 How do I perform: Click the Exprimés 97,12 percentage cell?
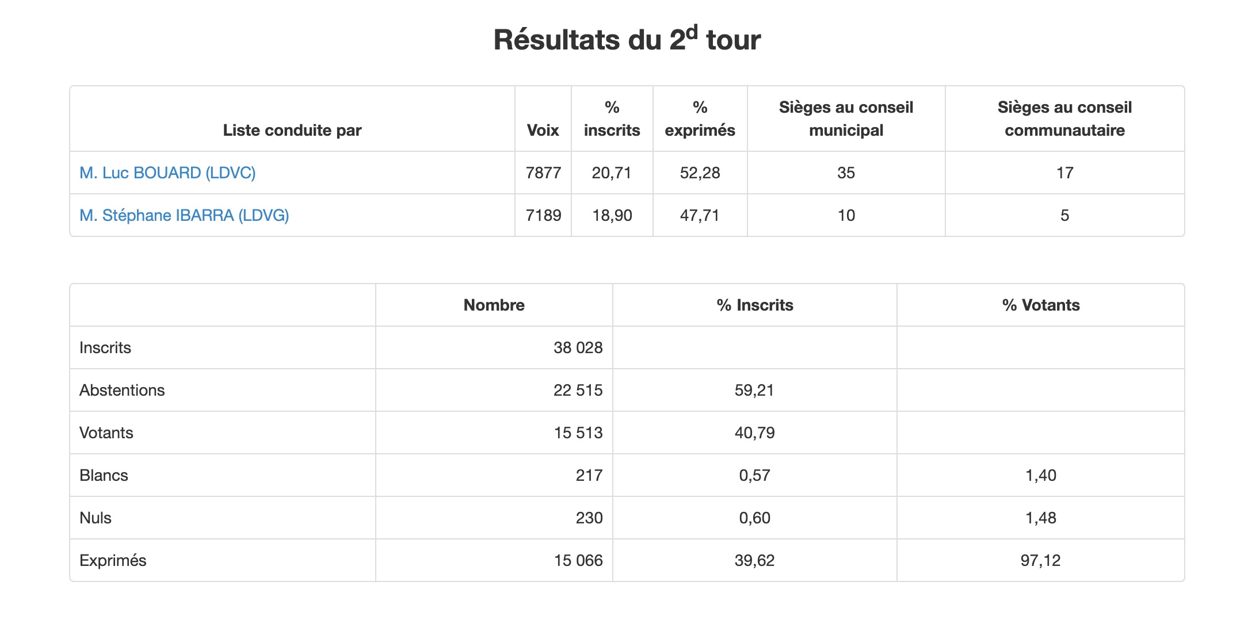(x=1041, y=560)
